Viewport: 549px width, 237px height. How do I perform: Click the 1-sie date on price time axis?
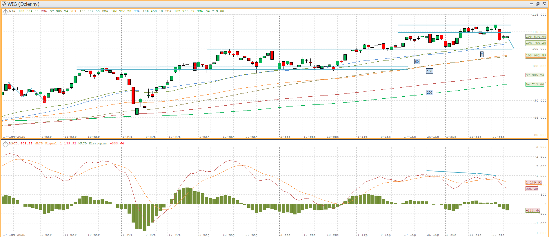click(x=451, y=137)
